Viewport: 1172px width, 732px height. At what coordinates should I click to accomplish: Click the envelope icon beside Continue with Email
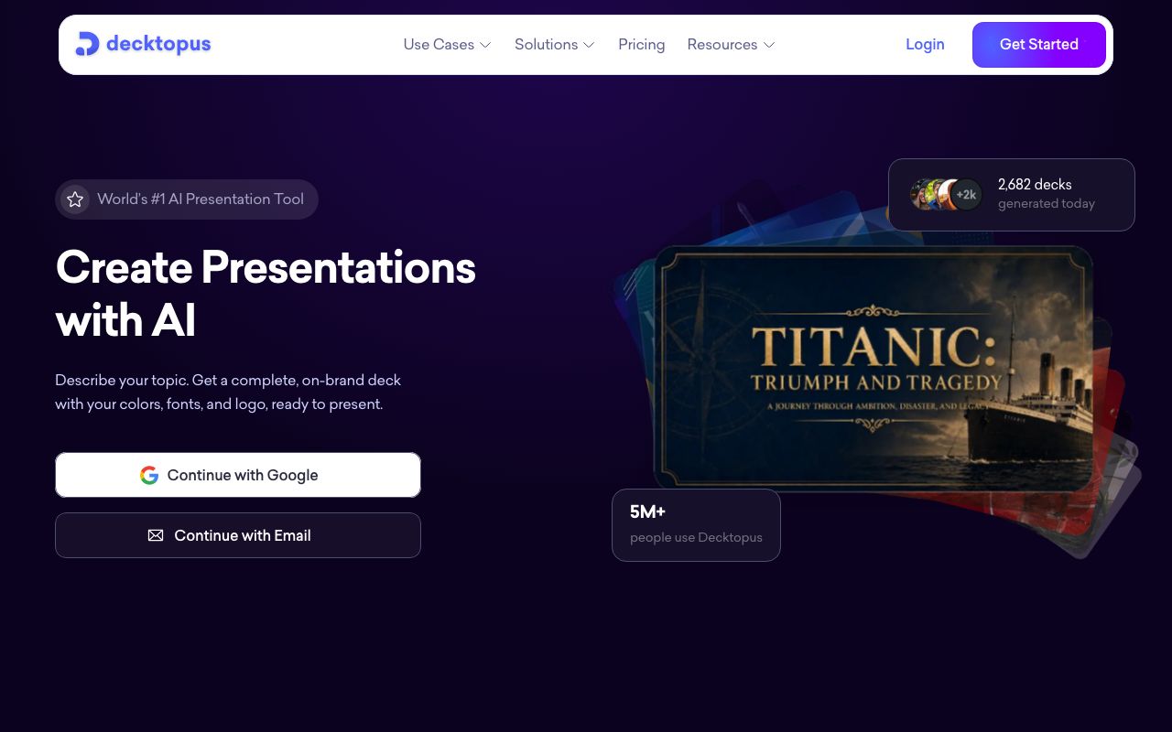tap(156, 535)
